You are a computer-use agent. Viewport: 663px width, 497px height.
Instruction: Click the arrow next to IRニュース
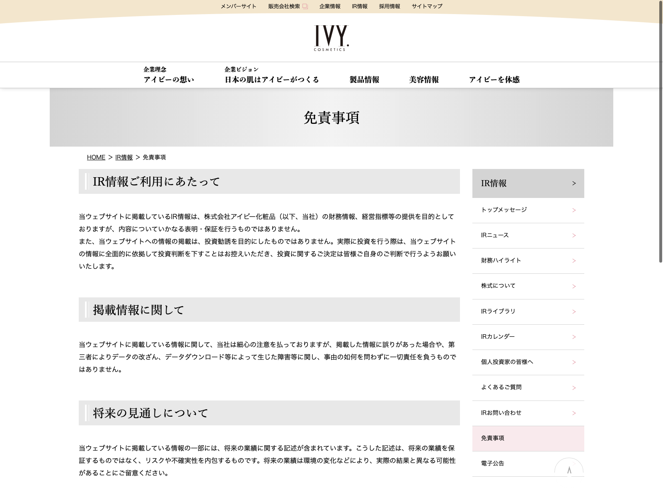tap(574, 236)
